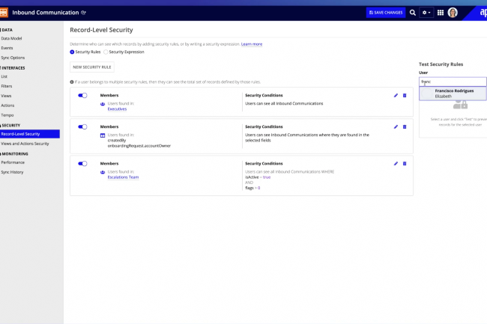487x324 pixels.
Task: Click the user profile avatar
Action: point(453,13)
